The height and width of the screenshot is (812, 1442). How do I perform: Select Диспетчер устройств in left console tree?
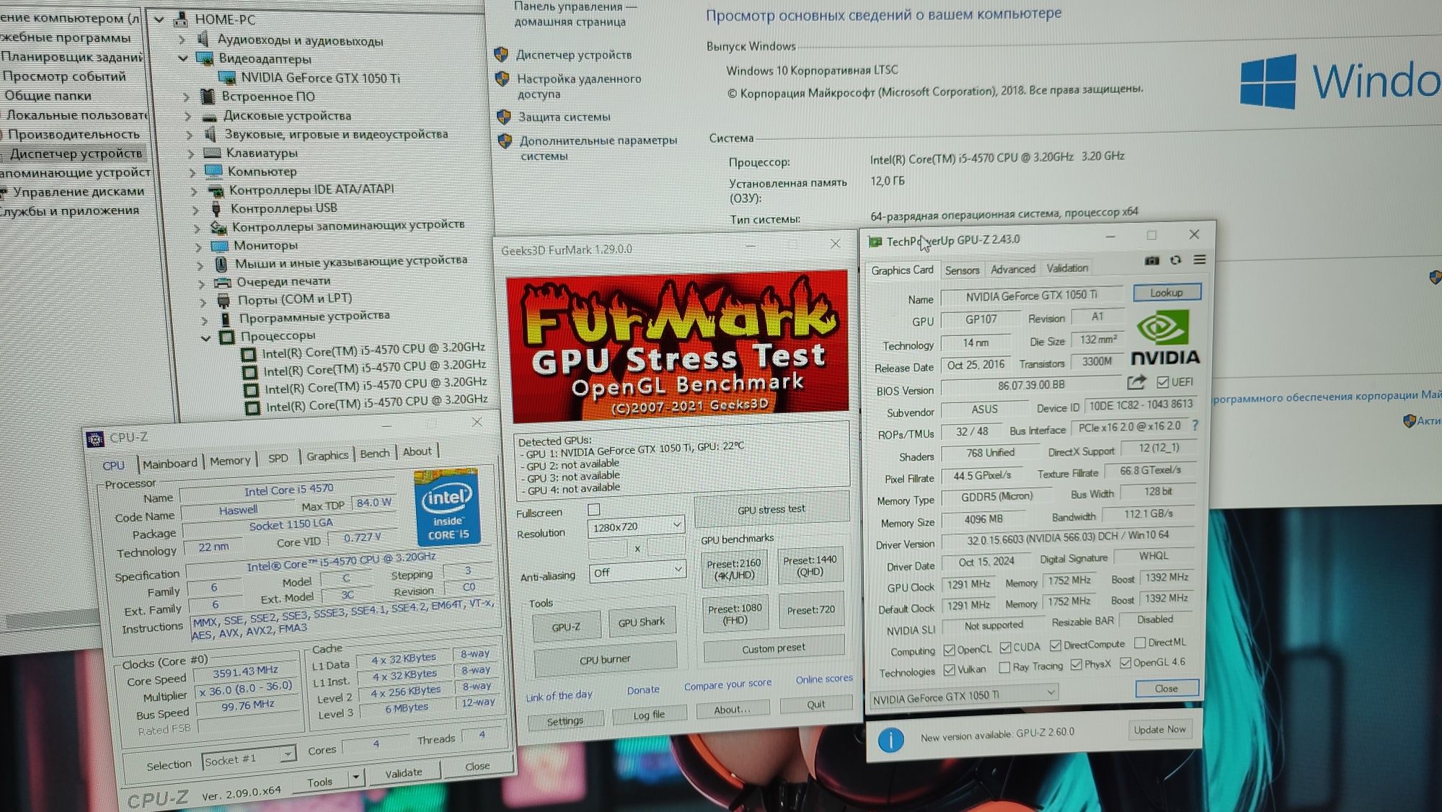[76, 154]
